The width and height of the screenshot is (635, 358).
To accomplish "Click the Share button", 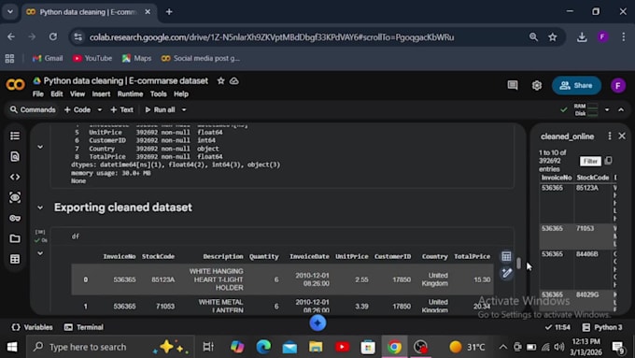I will tap(576, 86).
